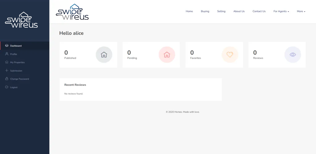Go to the Selling menu item
316x154 pixels.
pyautogui.click(x=221, y=11)
